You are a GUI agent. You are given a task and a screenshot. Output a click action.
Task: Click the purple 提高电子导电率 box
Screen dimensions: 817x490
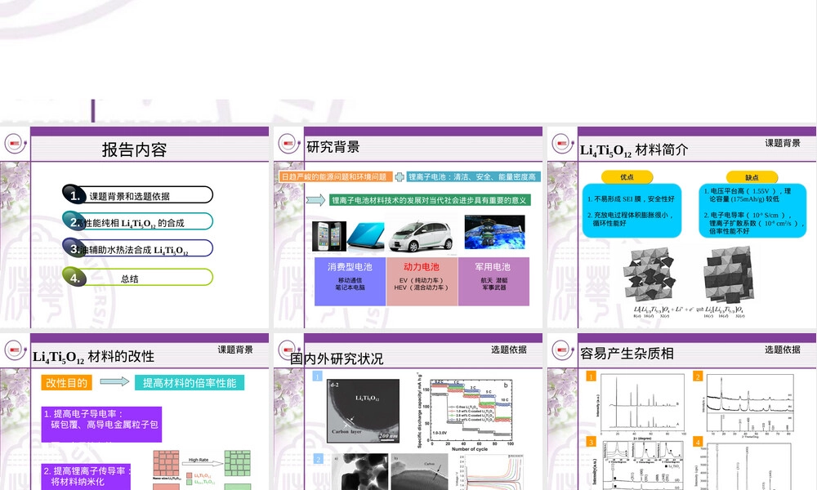pos(101,424)
